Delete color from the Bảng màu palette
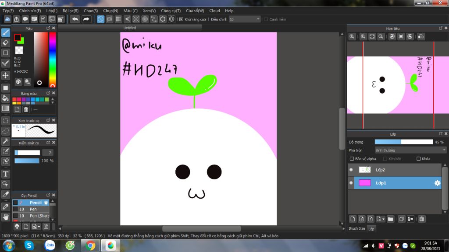449x252 pixels. (26, 109)
